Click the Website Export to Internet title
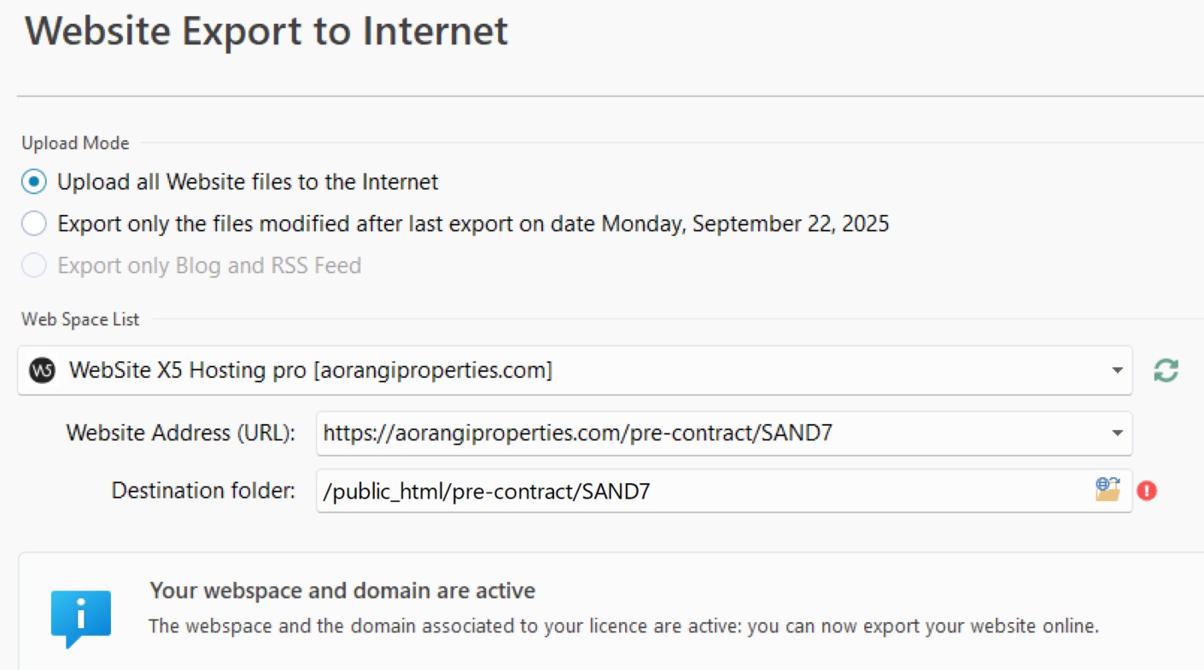Screen dimensions: 1204x670 pos(266,32)
